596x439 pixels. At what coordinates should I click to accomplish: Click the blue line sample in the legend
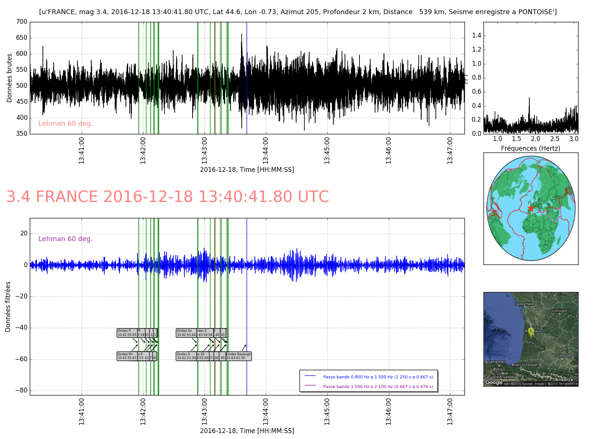coord(310,376)
